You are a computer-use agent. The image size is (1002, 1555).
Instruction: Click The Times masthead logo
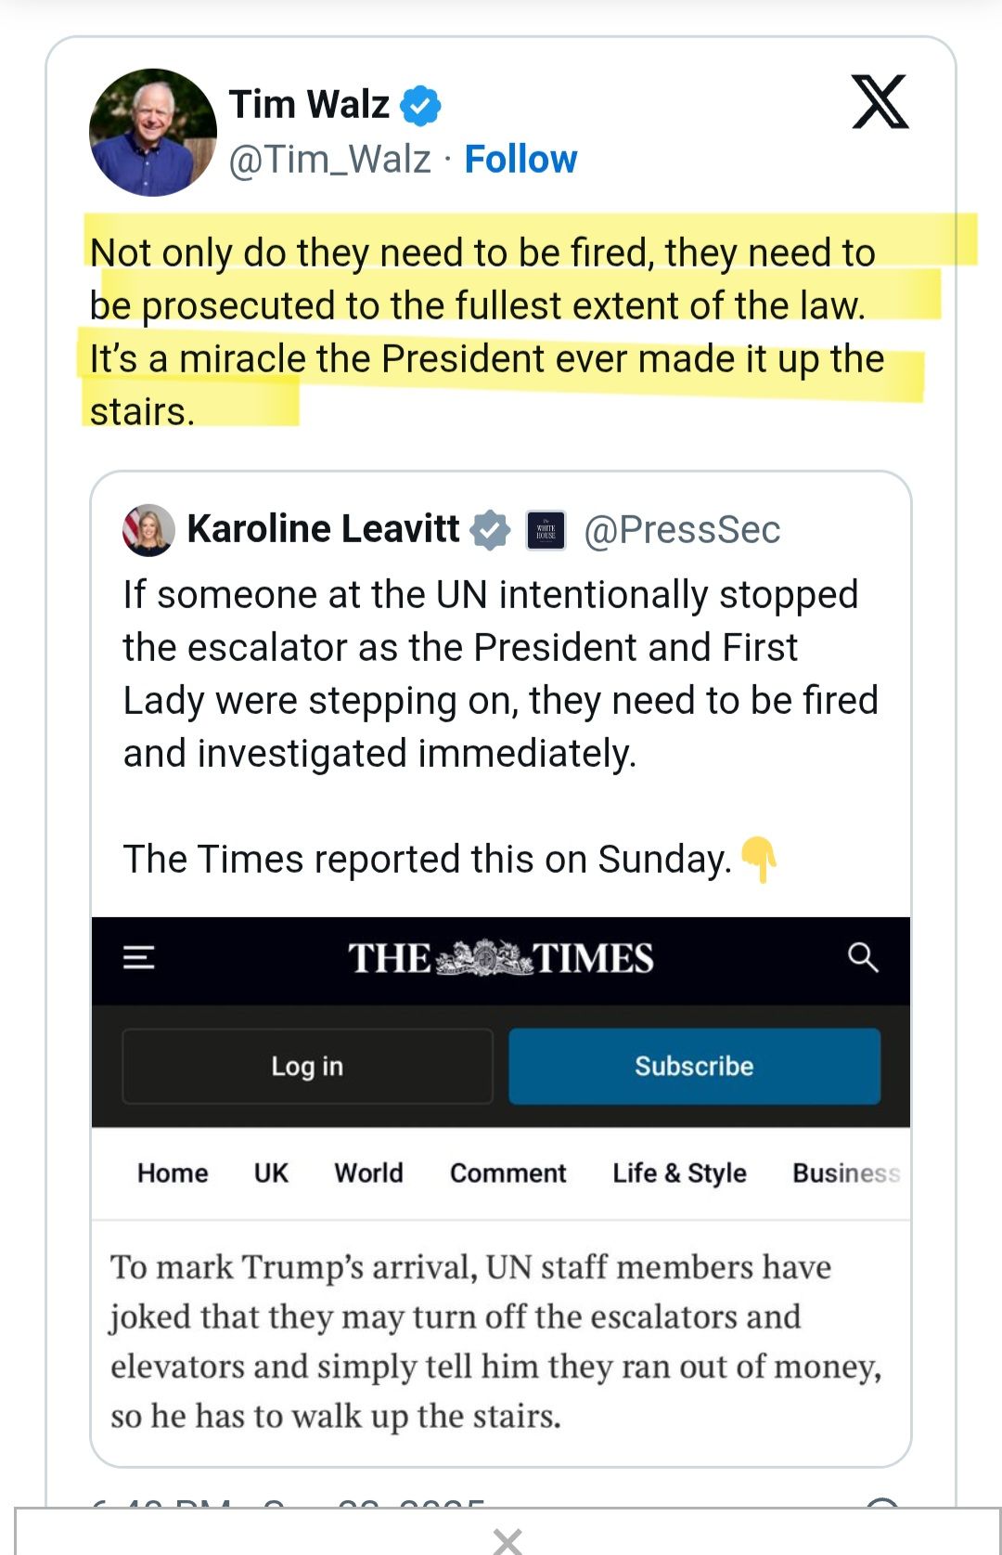point(500,958)
